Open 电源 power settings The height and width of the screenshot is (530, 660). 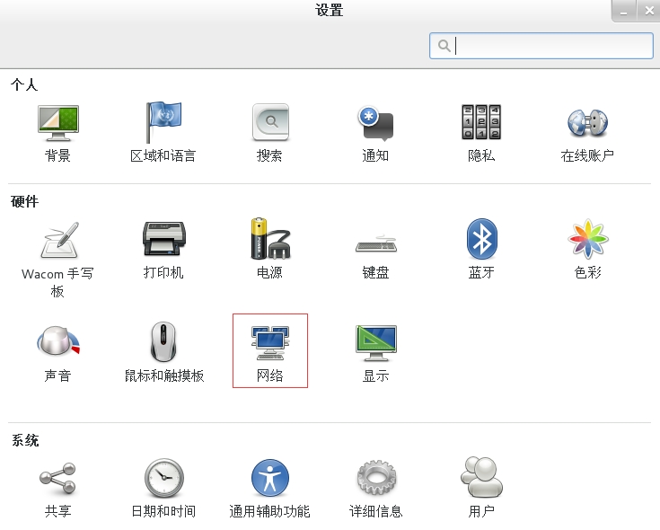point(269,248)
